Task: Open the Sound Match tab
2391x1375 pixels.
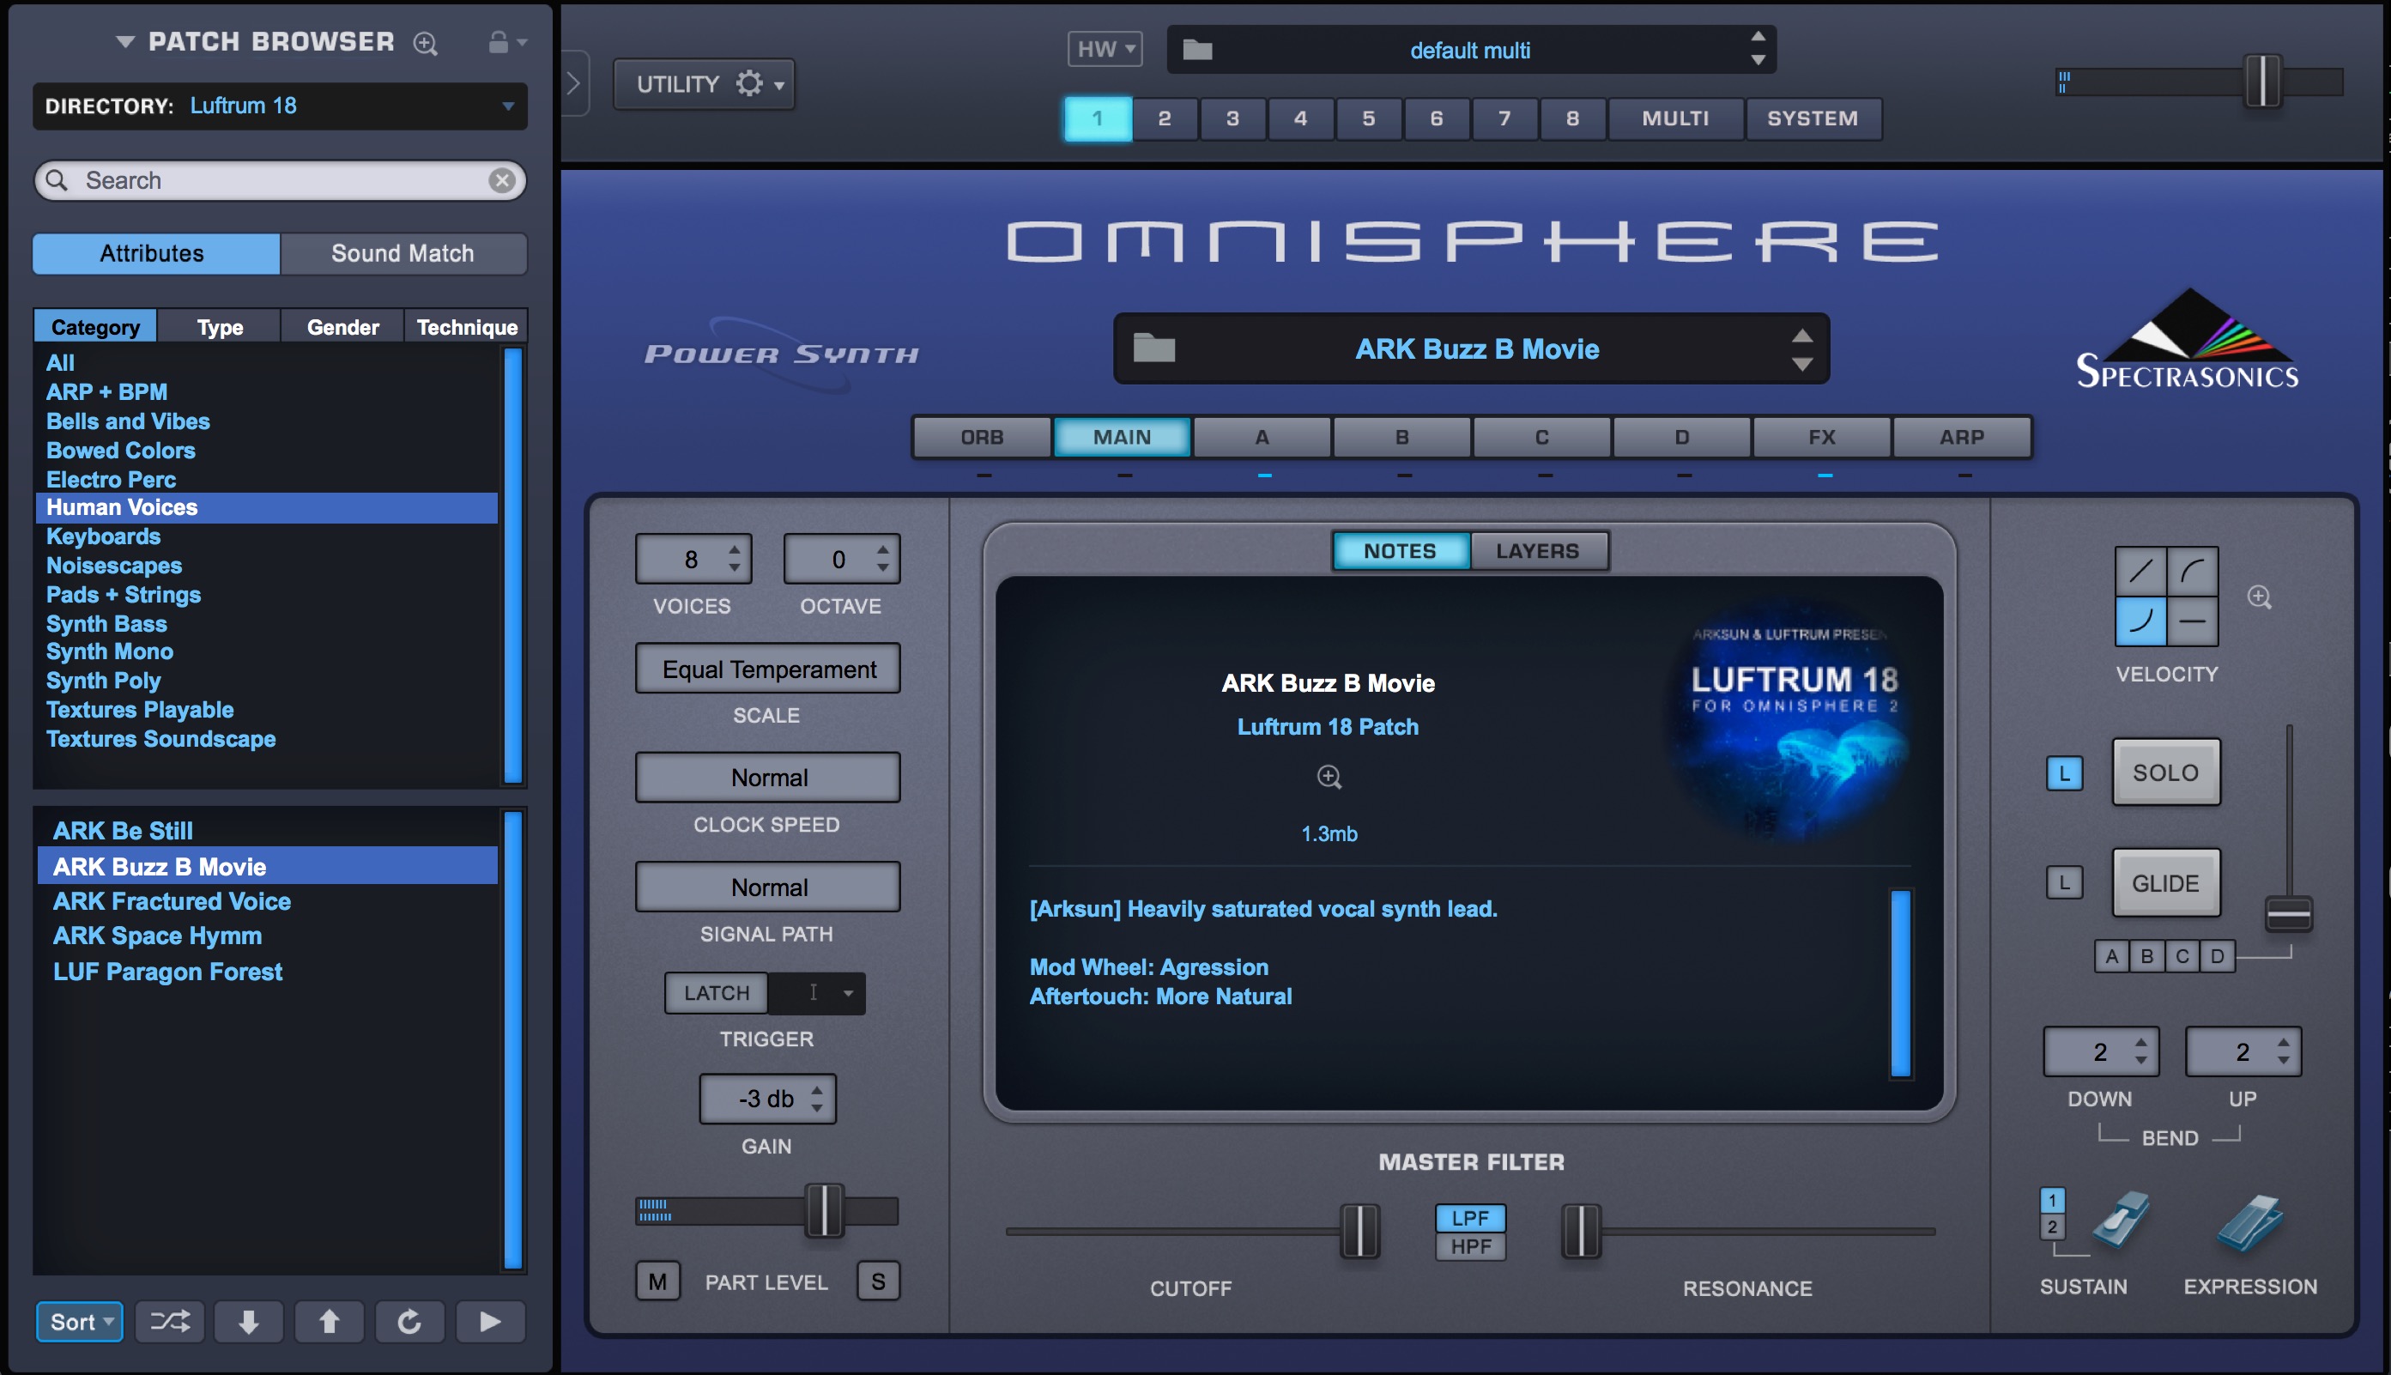Action: pyautogui.click(x=403, y=253)
